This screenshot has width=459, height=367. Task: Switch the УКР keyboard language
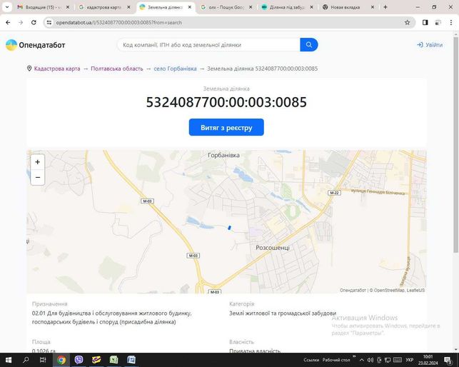[x=409, y=360]
